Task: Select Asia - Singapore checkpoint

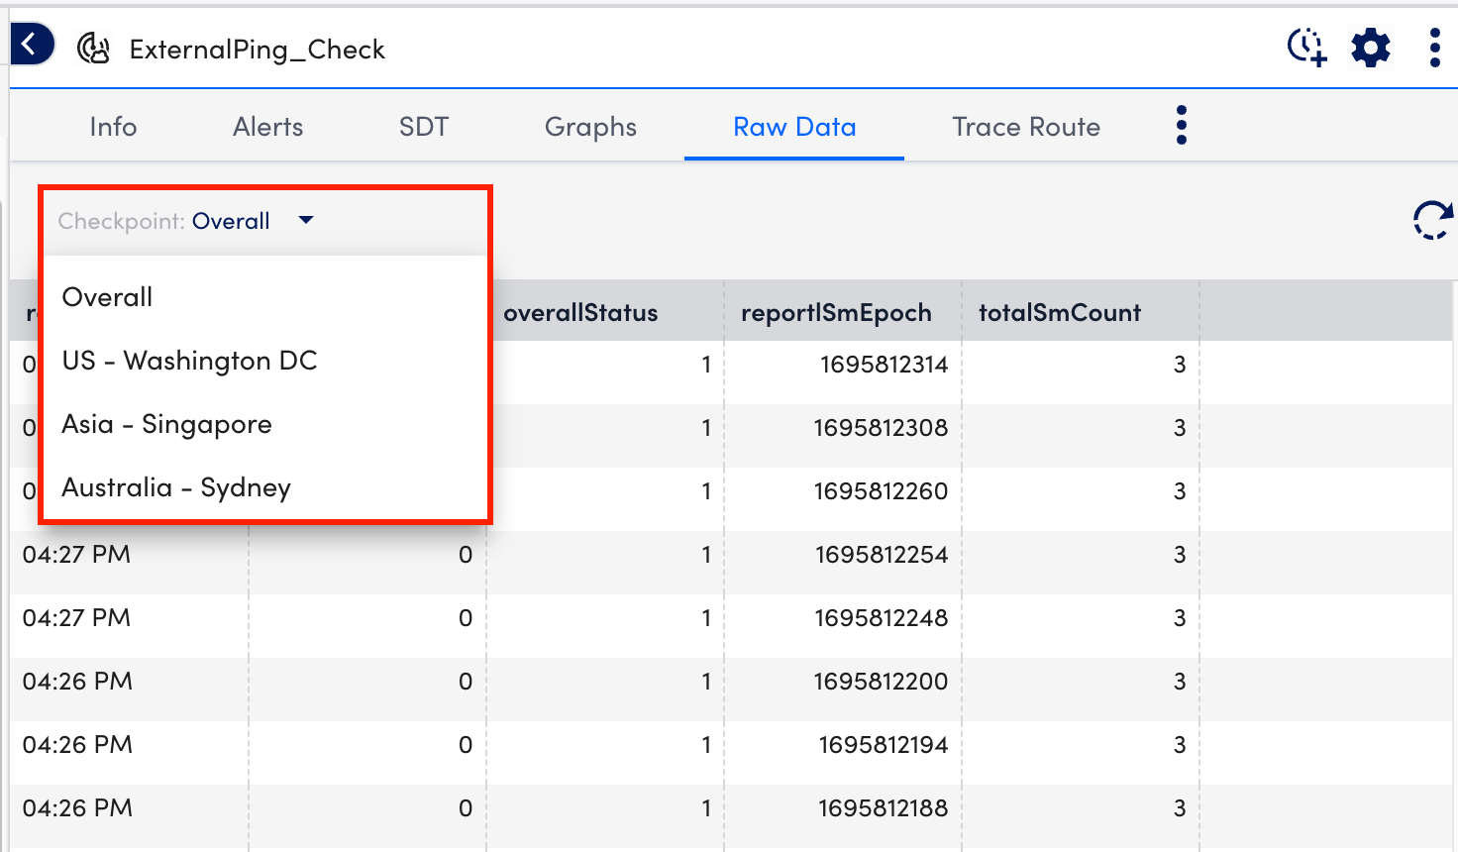Action: pyautogui.click(x=166, y=424)
